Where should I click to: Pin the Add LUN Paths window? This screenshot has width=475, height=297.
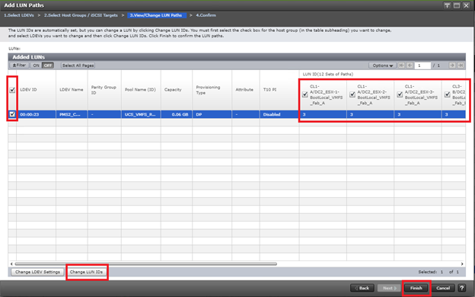point(447,5)
